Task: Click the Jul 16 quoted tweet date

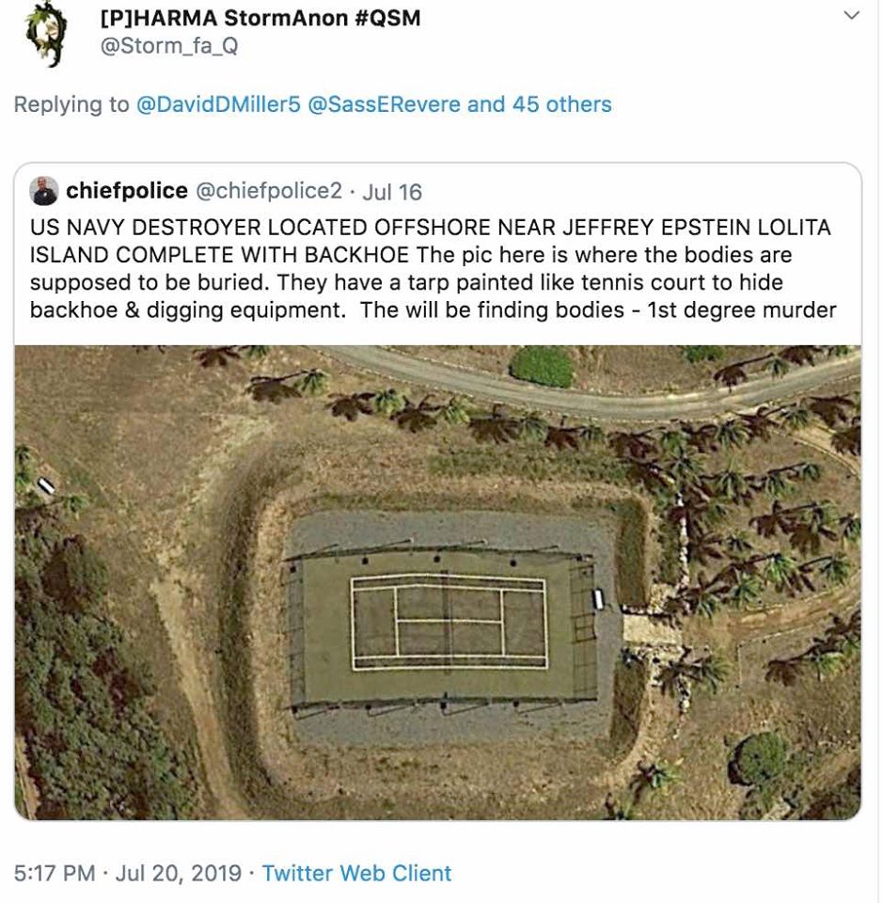Action: 391,192
